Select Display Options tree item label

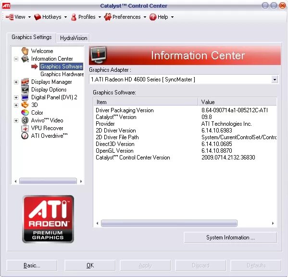(49, 90)
